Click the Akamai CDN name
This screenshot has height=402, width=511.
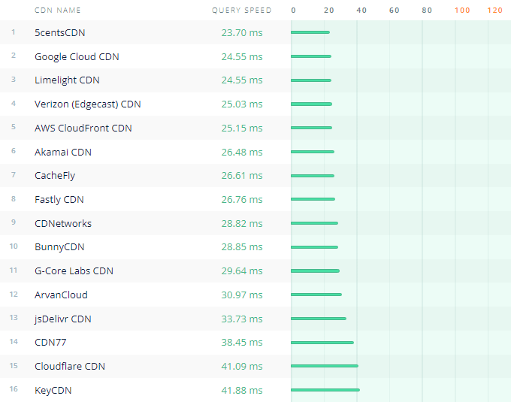click(63, 152)
